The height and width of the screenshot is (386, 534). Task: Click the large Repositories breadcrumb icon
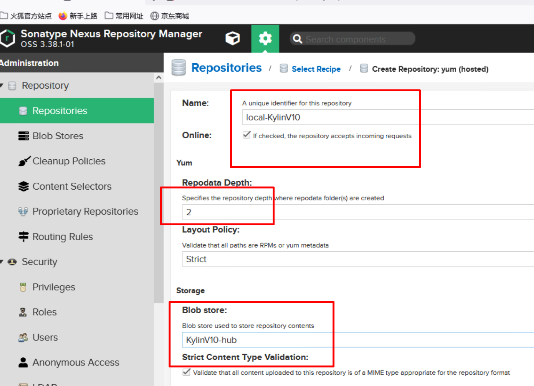click(178, 67)
